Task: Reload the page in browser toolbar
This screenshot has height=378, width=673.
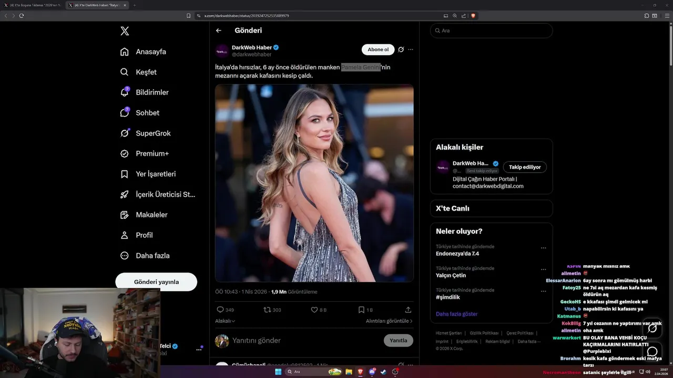Action: pos(22,16)
